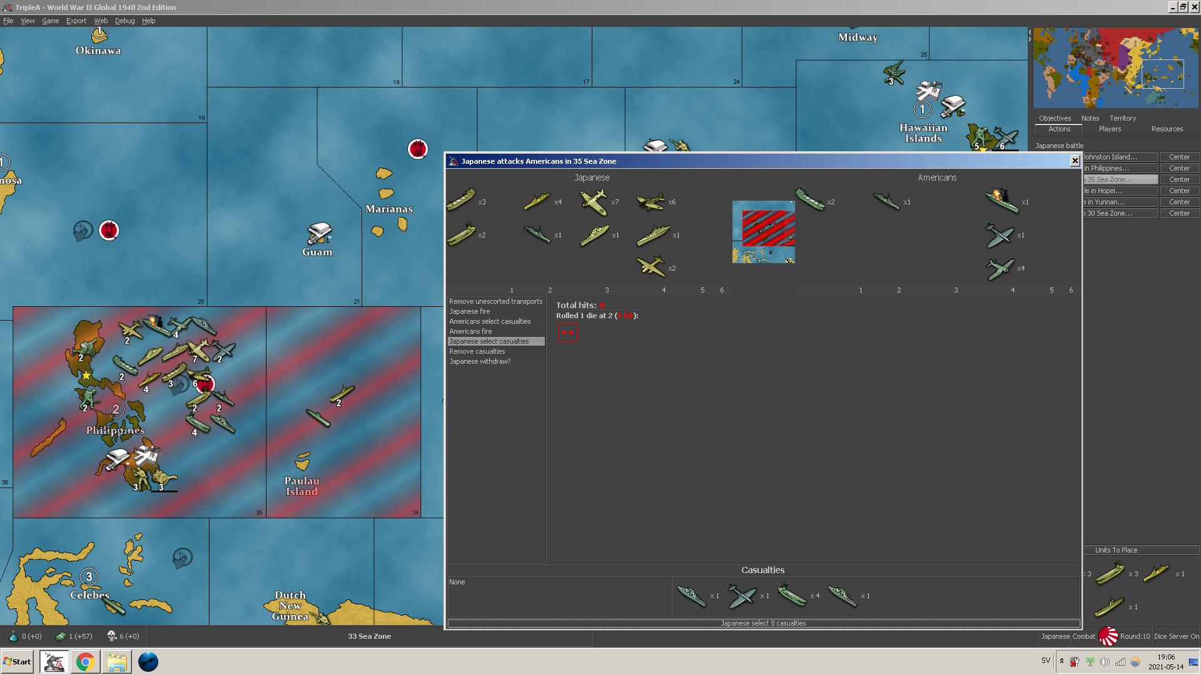Click the system clock in the tray
The width and height of the screenshot is (1201, 675).
[x=1166, y=662]
